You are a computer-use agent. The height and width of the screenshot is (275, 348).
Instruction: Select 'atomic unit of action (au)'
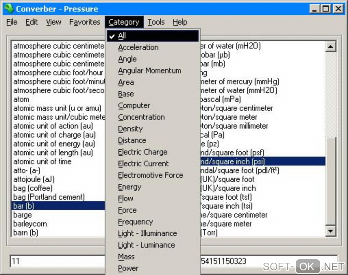point(58,126)
